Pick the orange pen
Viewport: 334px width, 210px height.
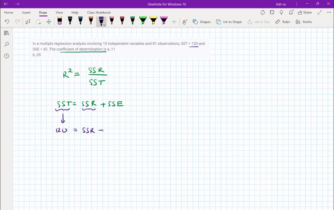click(91, 21)
